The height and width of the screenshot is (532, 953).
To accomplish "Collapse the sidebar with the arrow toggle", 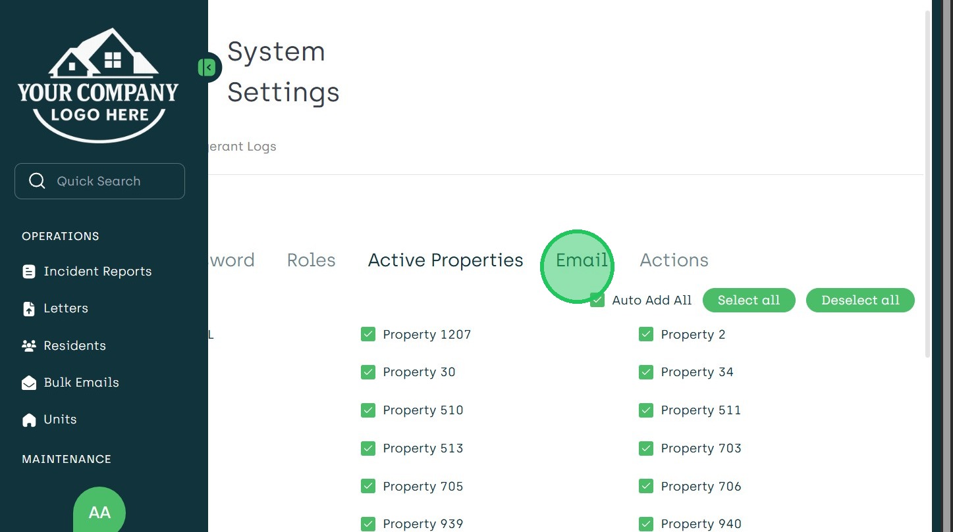I will 207,67.
